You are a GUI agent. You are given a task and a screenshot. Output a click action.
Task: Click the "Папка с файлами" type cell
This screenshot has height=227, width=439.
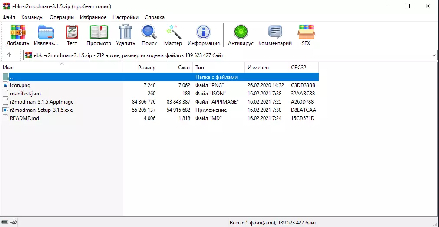(x=216, y=77)
